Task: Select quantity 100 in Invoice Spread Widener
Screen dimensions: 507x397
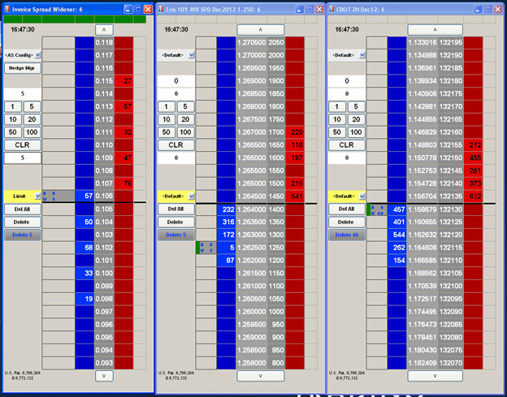Action: click(32, 132)
